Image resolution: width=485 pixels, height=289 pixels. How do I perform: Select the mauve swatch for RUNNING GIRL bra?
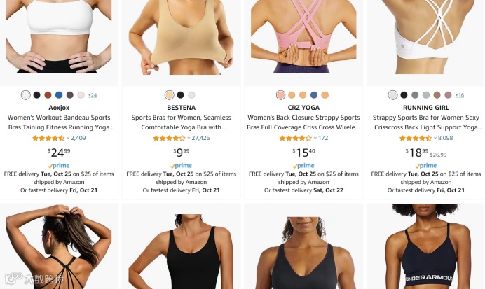[448, 95]
